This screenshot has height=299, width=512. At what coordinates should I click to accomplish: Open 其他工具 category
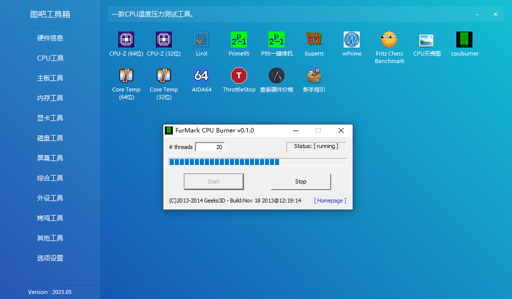pos(50,238)
